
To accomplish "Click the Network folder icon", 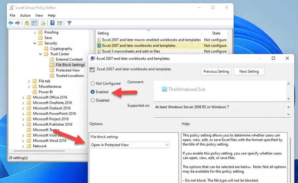I will click(x=29, y=146).
